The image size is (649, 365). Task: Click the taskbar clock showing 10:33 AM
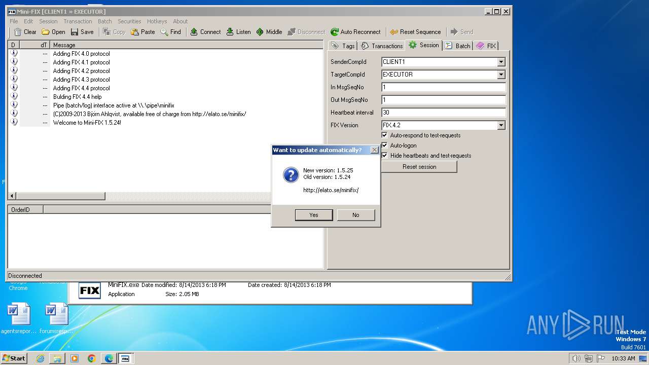pos(623,358)
